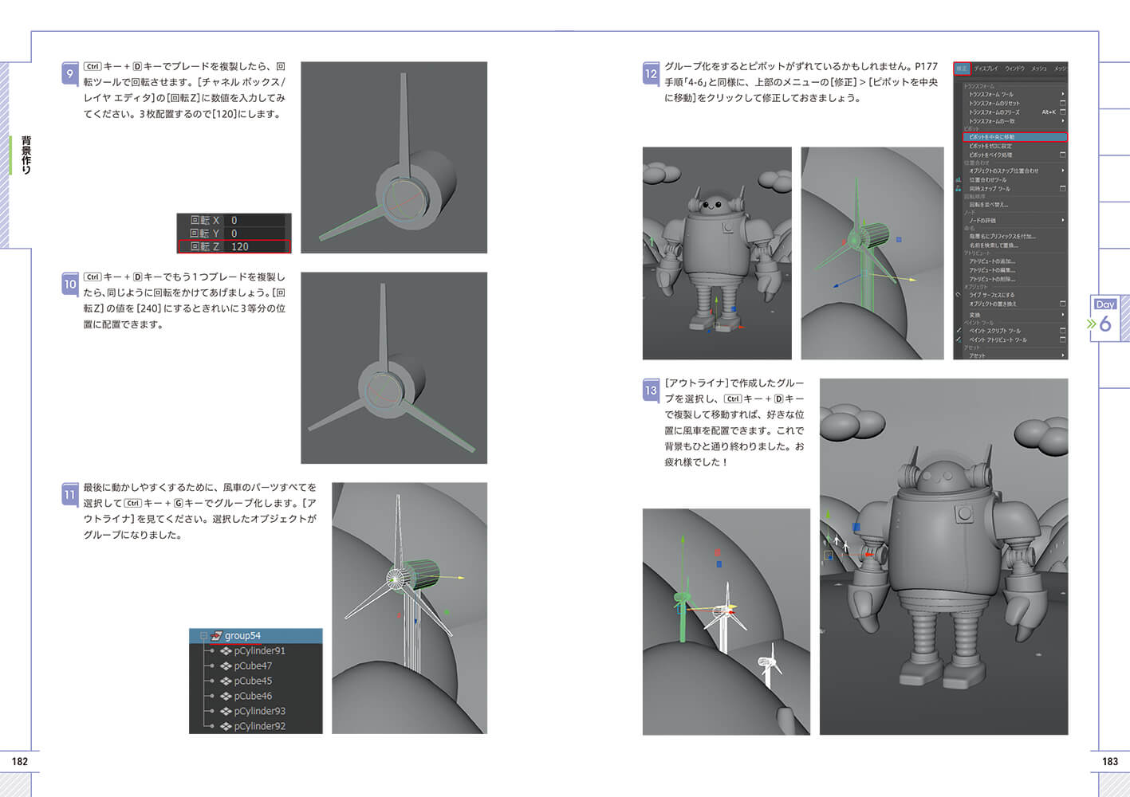Open the 修正 menu in menu bar
The width and height of the screenshot is (1130, 797).
pyautogui.click(x=962, y=69)
